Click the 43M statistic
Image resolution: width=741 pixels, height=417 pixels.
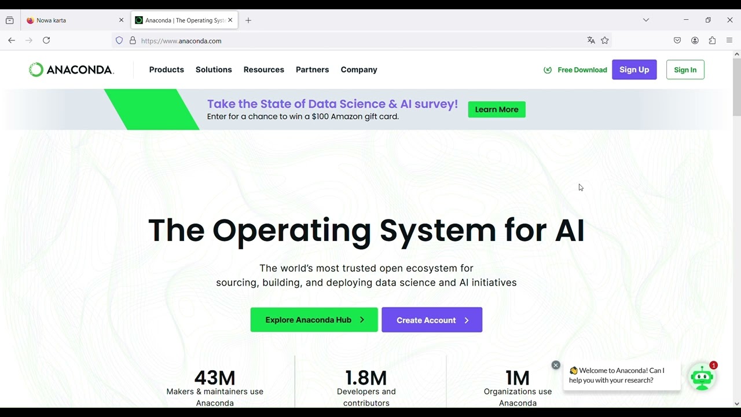click(x=215, y=378)
